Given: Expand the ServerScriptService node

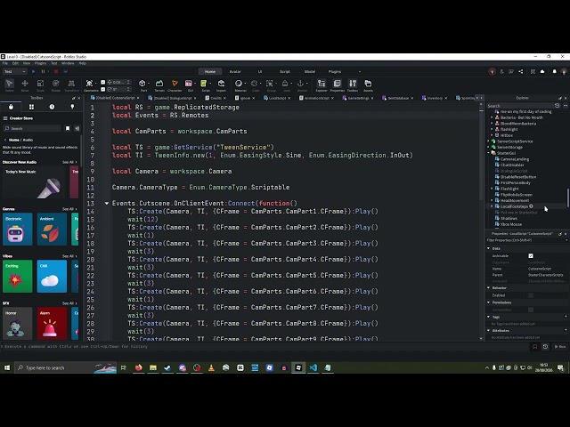Looking at the screenshot, I should point(489,141).
